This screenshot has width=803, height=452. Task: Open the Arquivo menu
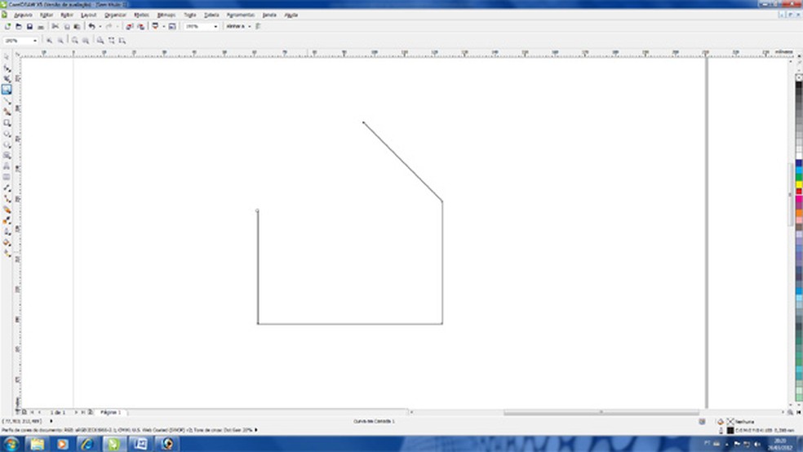23,15
